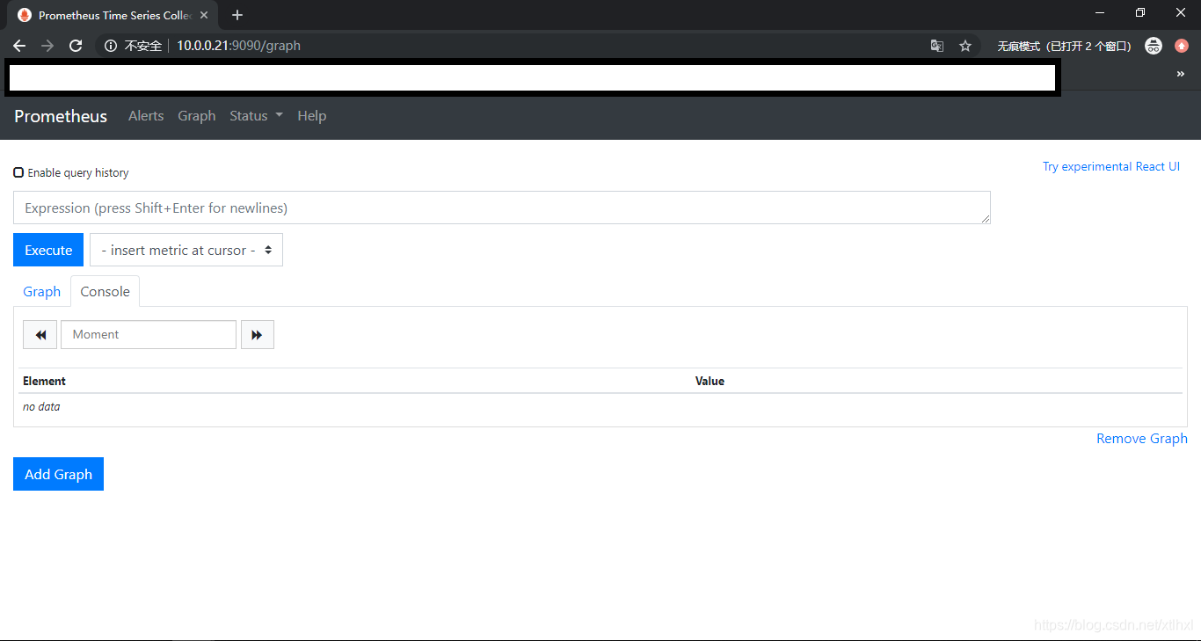Click the browser back arrow

[19, 46]
